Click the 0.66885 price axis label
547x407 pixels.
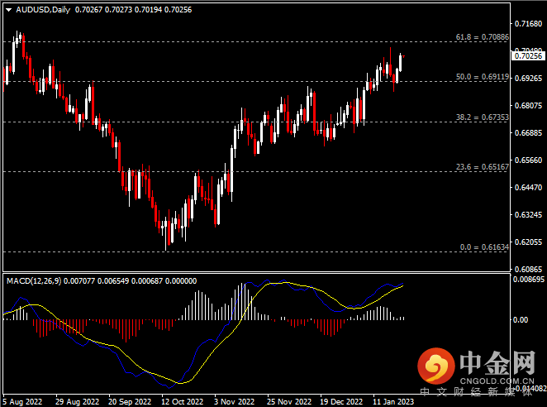529,133
